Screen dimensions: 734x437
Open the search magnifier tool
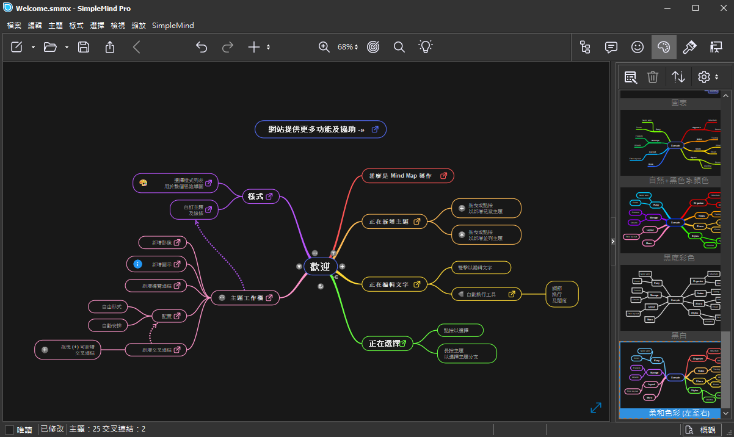pos(399,47)
